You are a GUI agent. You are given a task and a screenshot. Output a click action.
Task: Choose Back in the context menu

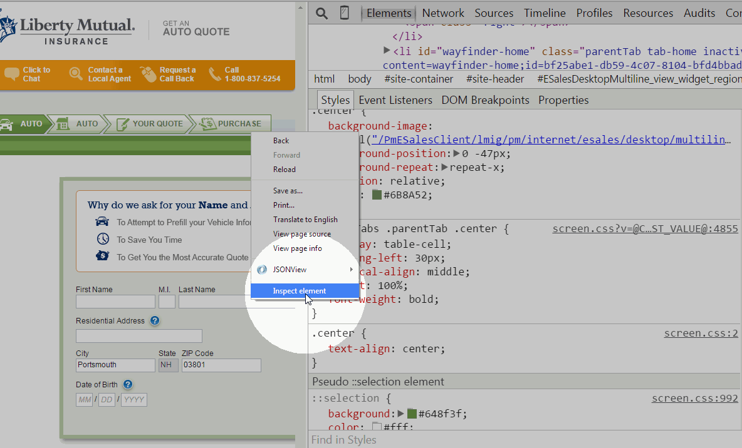click(x=305, y=140)
